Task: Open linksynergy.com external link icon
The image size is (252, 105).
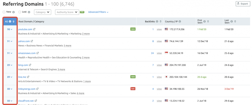Action: point(37,89)
